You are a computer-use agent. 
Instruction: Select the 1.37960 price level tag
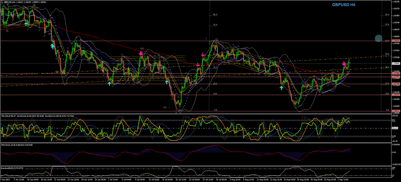[396, 73]
